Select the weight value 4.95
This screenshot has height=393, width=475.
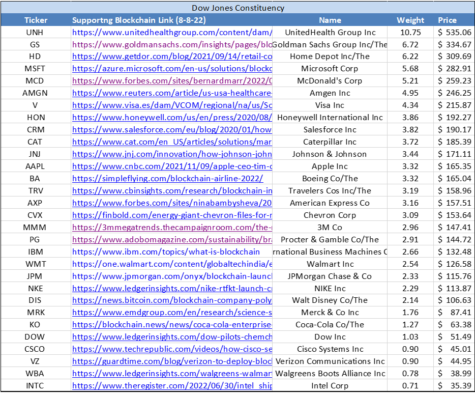[410, 93]
